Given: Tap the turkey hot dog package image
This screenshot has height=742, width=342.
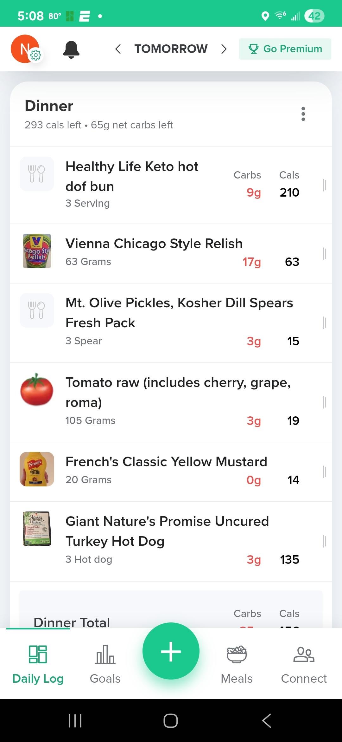Looking at the screenshot, I should coord(37,529).
